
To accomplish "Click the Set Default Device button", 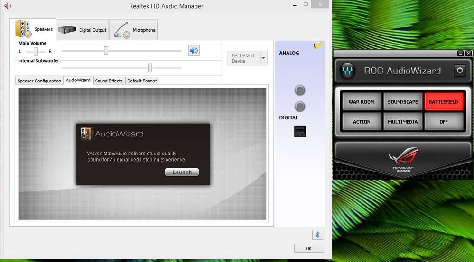I will coord(244,58).
